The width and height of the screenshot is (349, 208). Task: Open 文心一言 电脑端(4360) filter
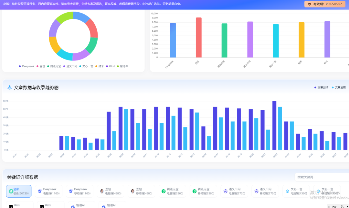tap(296, 191)
